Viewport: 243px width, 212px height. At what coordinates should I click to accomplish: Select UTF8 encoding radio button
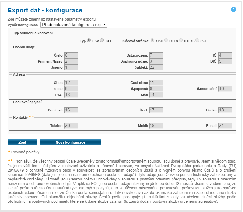166,40
